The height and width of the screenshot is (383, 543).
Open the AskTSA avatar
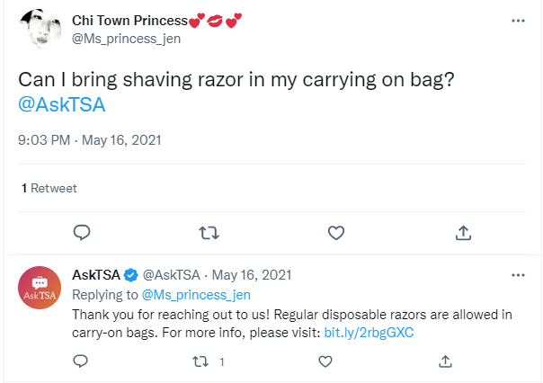(40, 288)
